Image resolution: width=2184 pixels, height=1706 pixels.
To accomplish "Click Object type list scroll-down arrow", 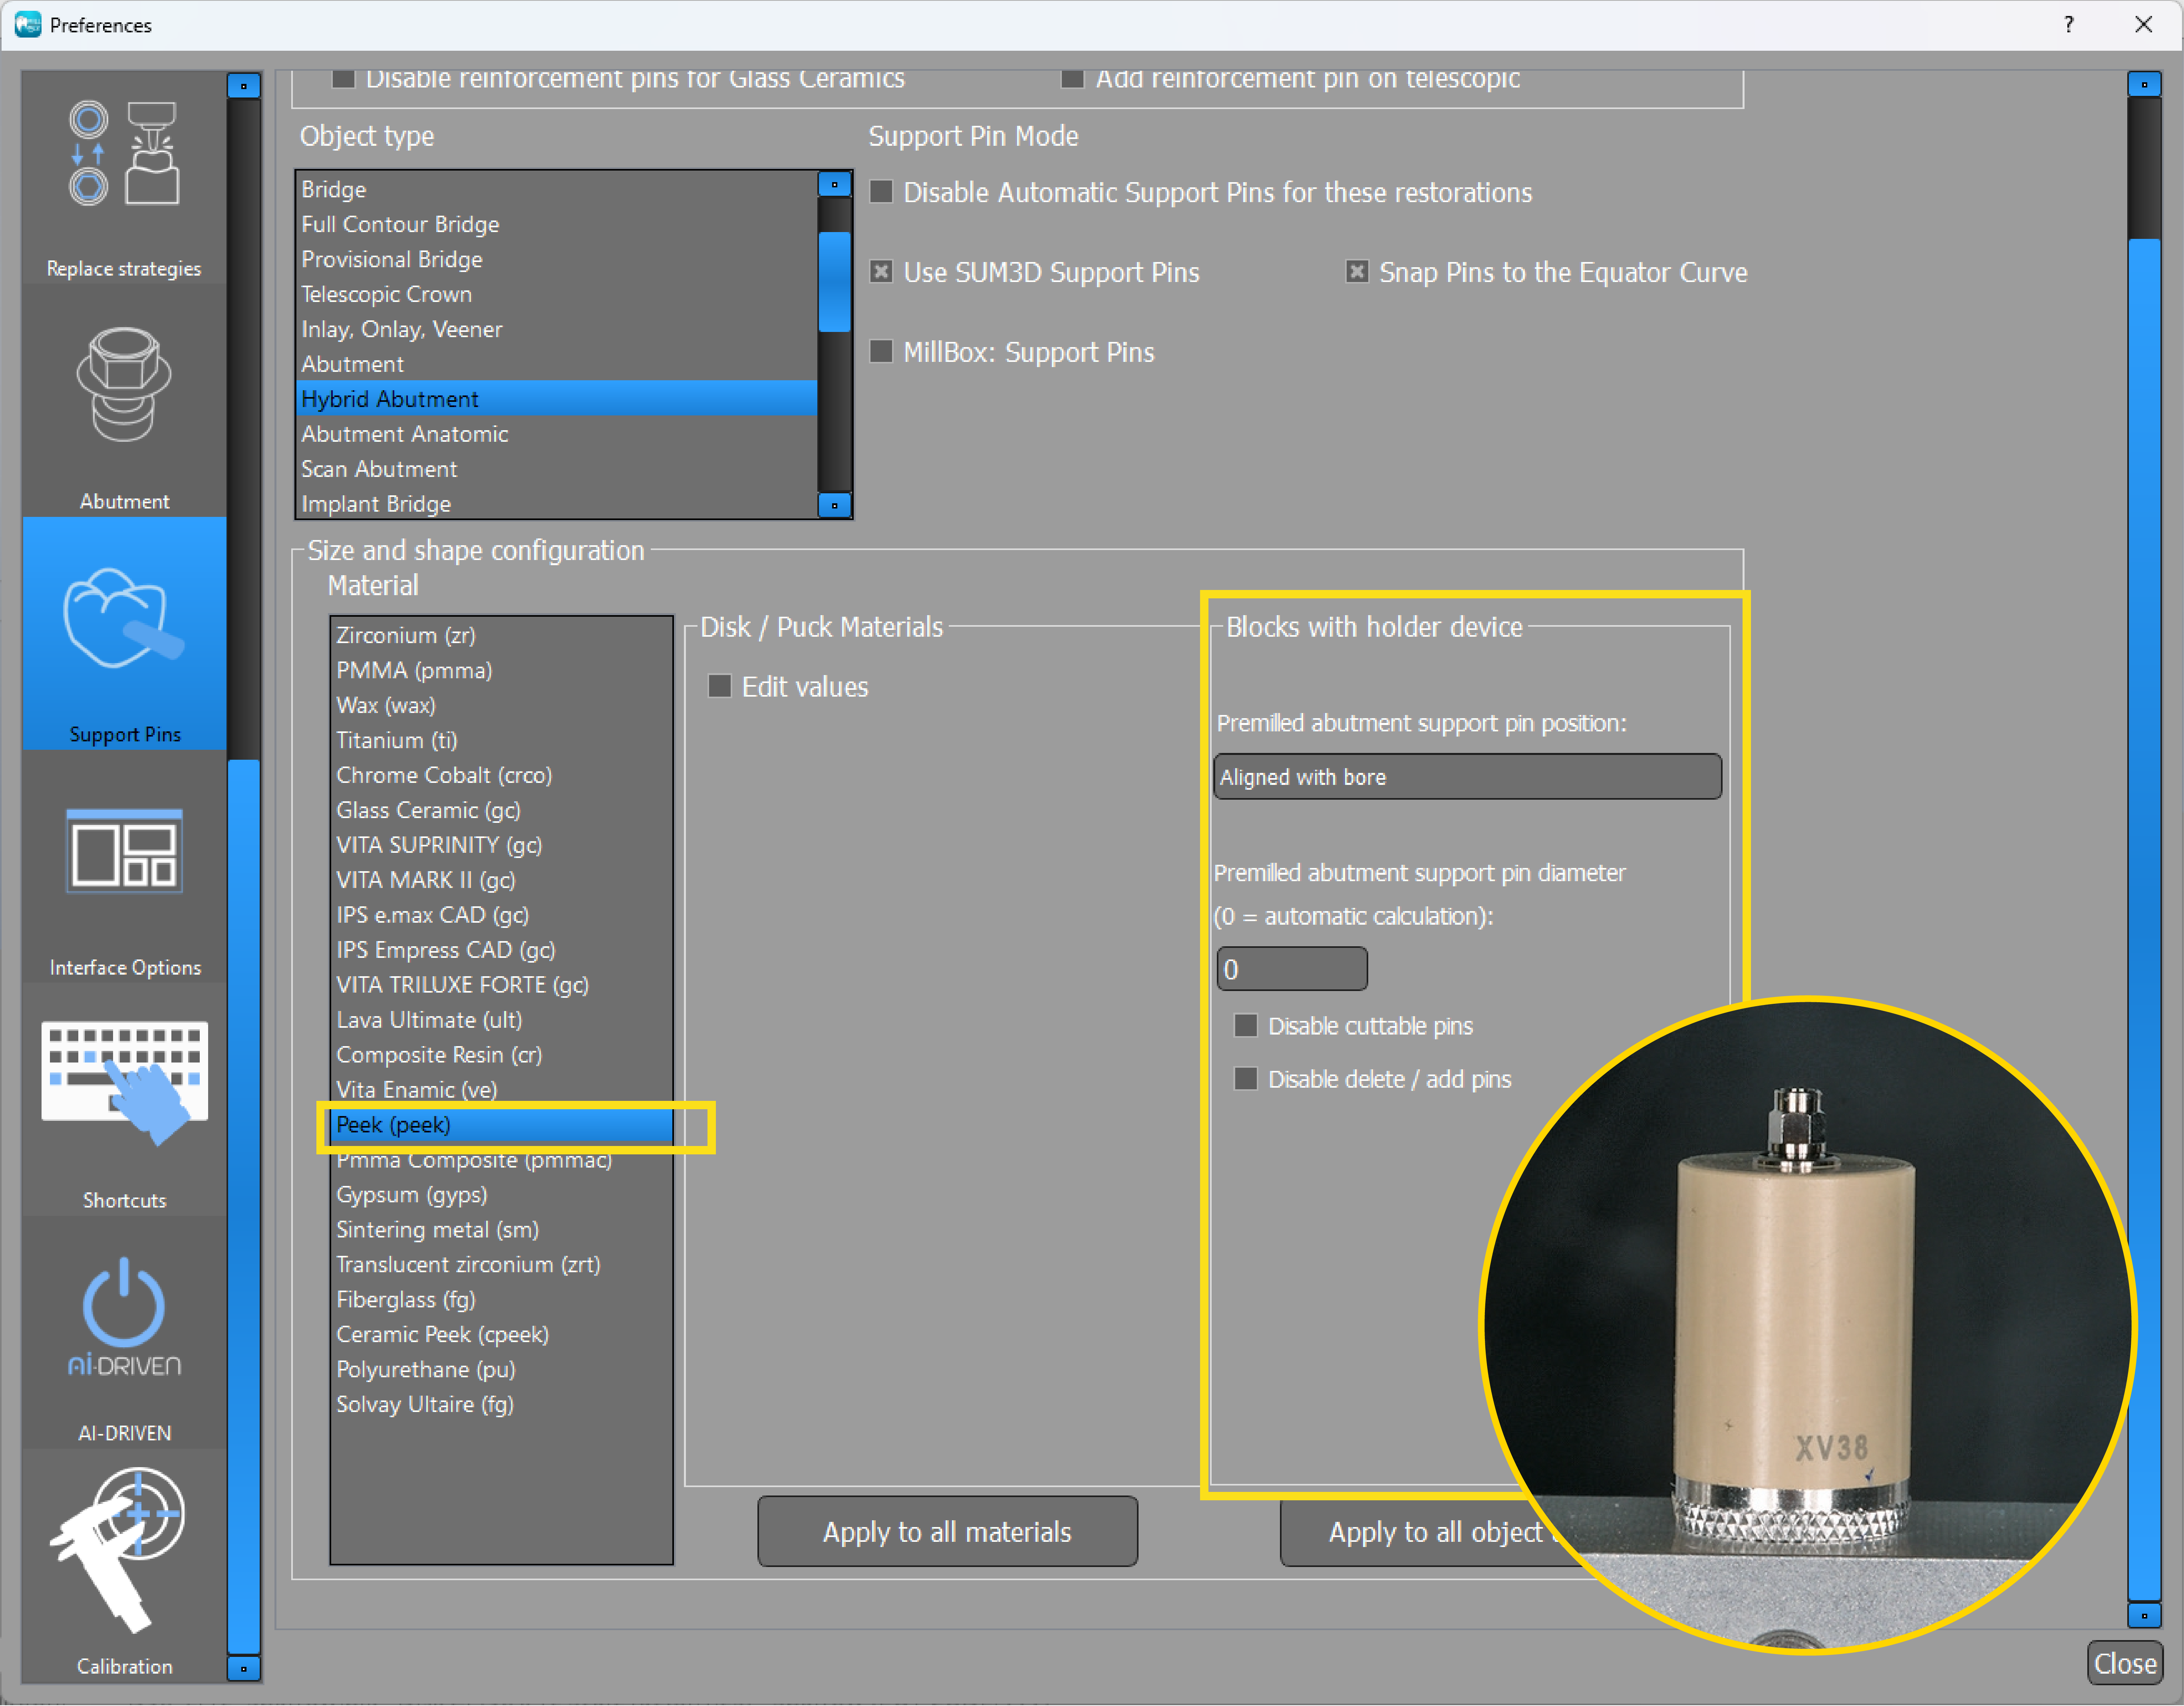I will 834,505.
